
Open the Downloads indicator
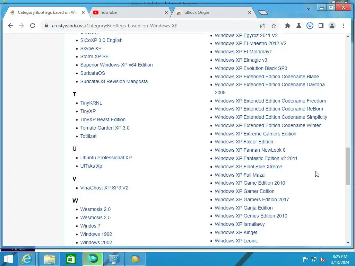point(310,26)
